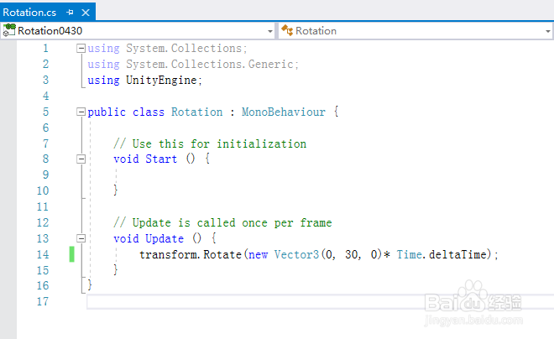This screenshot has width=554, height=339.
Task: Click the green change indicator at line 14
Action: coord(71,254)
